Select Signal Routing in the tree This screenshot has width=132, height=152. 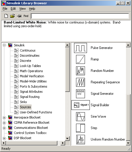click(x=30, y=97)
